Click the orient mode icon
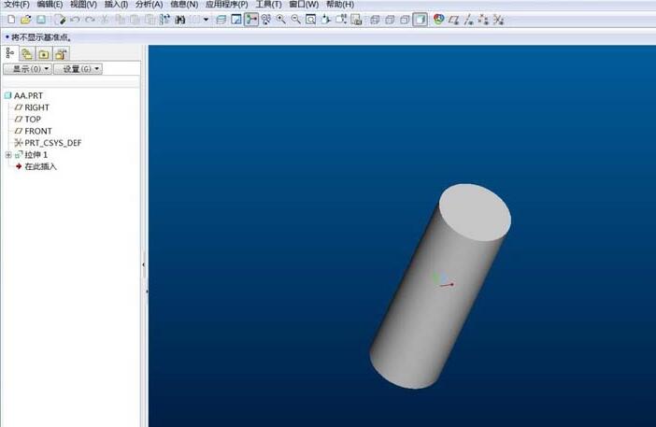 click(x=266, y=20)
